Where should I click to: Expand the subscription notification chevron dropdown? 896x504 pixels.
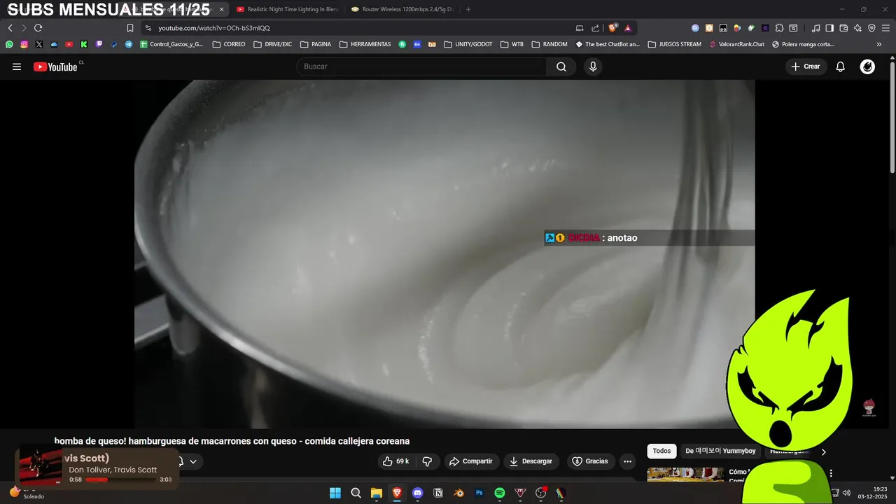[x=193, y=461]
